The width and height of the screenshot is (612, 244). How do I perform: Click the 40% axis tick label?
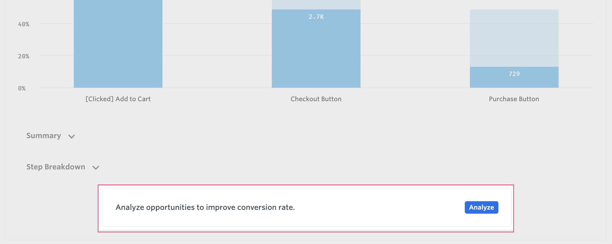pyautogui.click(x=24, y=24)
